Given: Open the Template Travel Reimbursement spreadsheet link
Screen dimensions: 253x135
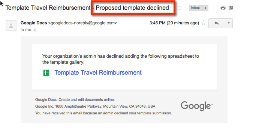Looking at the screenshot, I should 98,72.
